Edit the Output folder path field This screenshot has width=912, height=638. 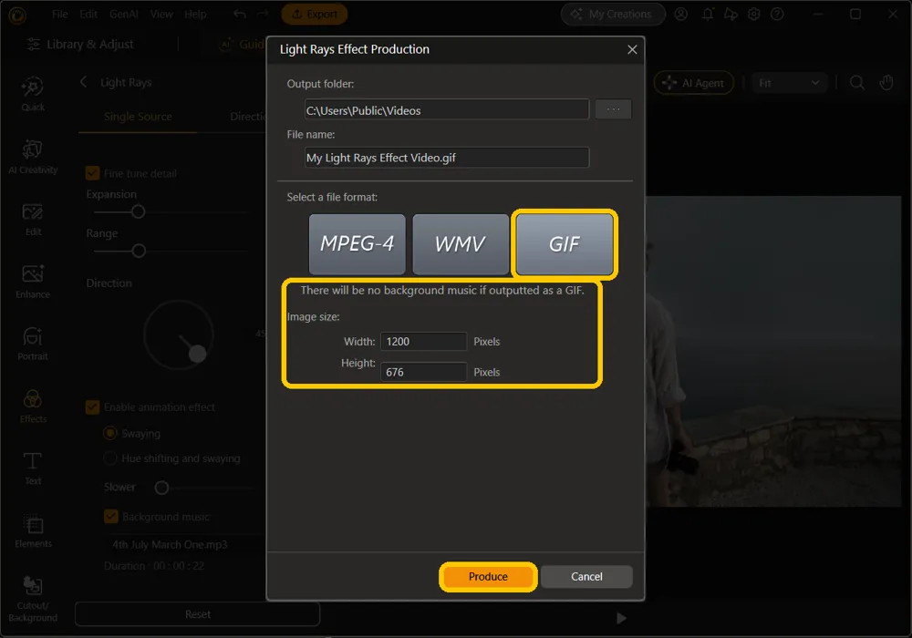click(x=447, y=109)
